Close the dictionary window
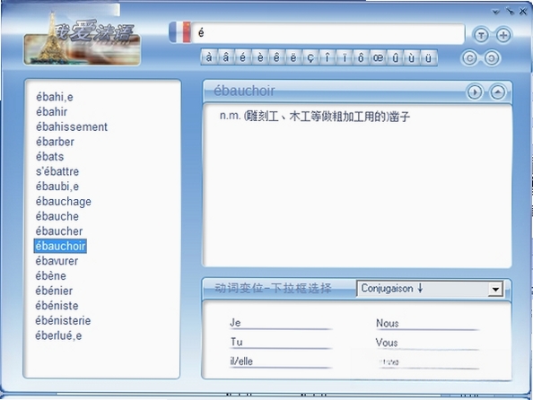Viewport: 533px width, 400px height. 523,12
